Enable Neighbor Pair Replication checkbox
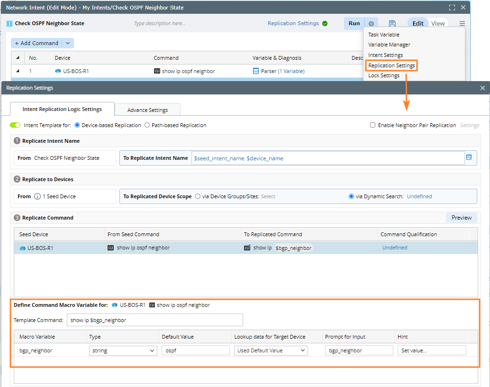Image resolution: width=490 pixels, height=387 pixels. (373, 125)
